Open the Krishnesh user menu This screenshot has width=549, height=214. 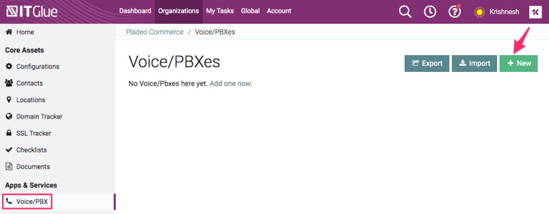(504, 12)
